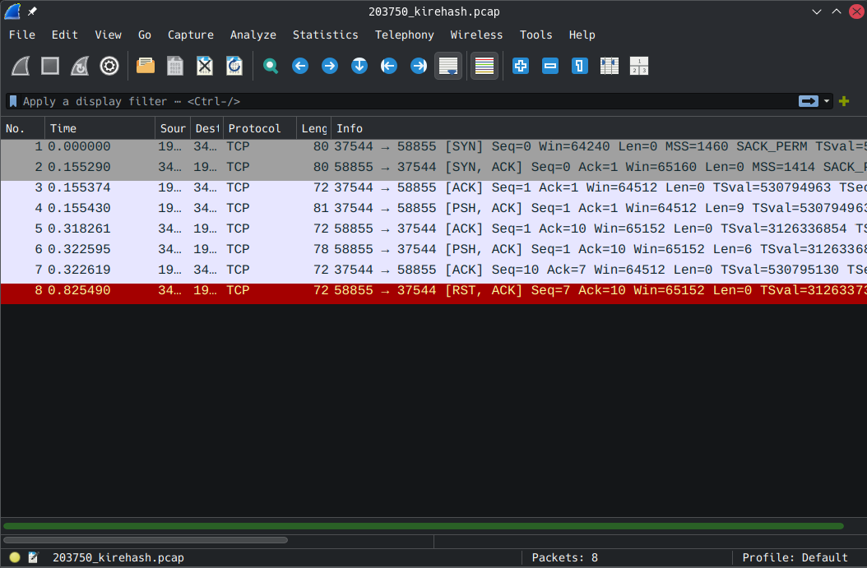The width and height of the screenshot is (867, 568).
Task: Apply the display filter arrow button
Action: (809, 101)
